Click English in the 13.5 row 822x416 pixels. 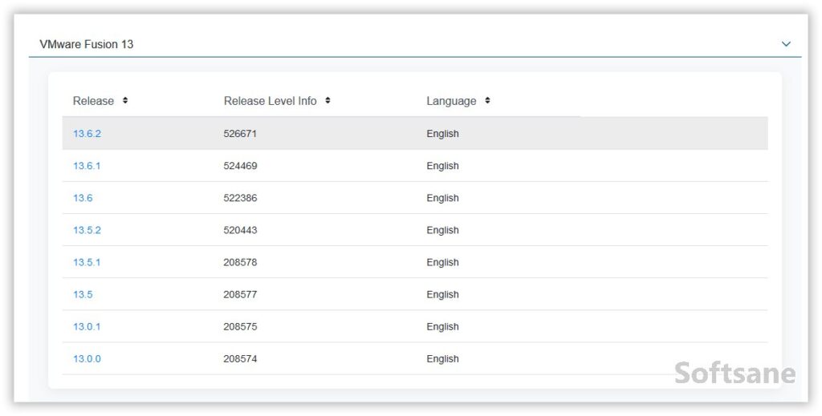[442, 295]
